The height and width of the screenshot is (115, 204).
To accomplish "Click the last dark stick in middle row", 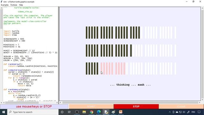I will pyautogui.click(x=131, y=50).
